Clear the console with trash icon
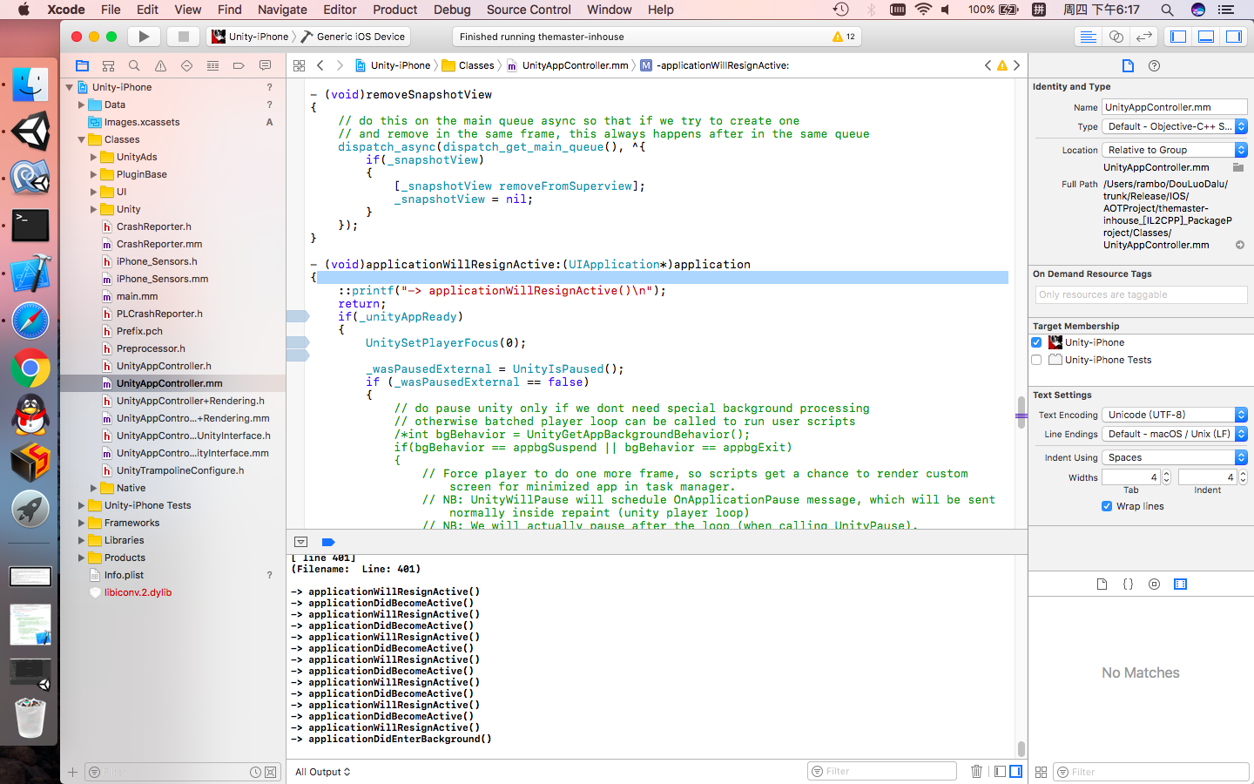Image resolution: width=1254 pixels, height=784 pixels. click(976, 771)
